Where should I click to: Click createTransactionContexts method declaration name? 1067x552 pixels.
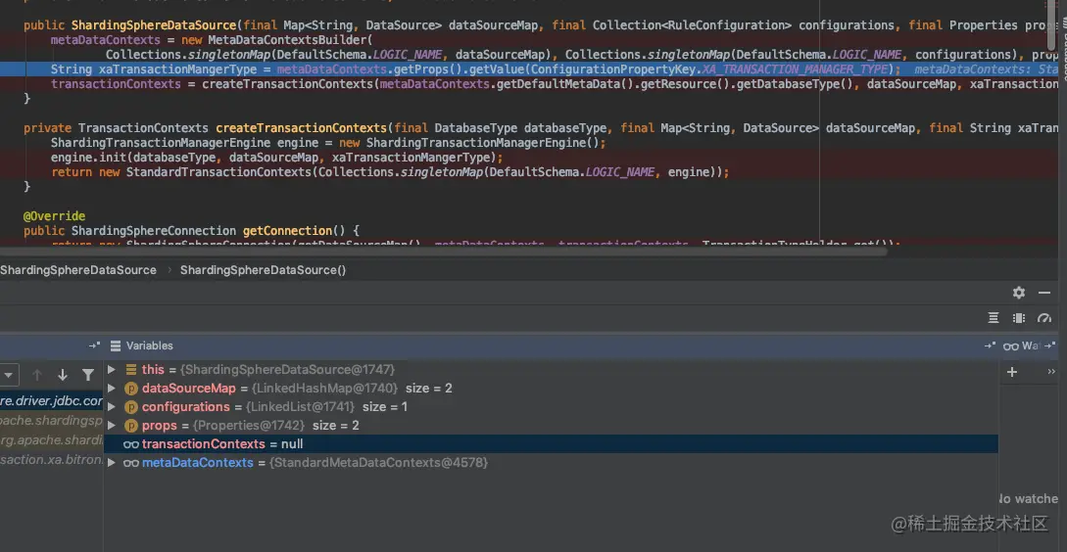coord(302,128)
